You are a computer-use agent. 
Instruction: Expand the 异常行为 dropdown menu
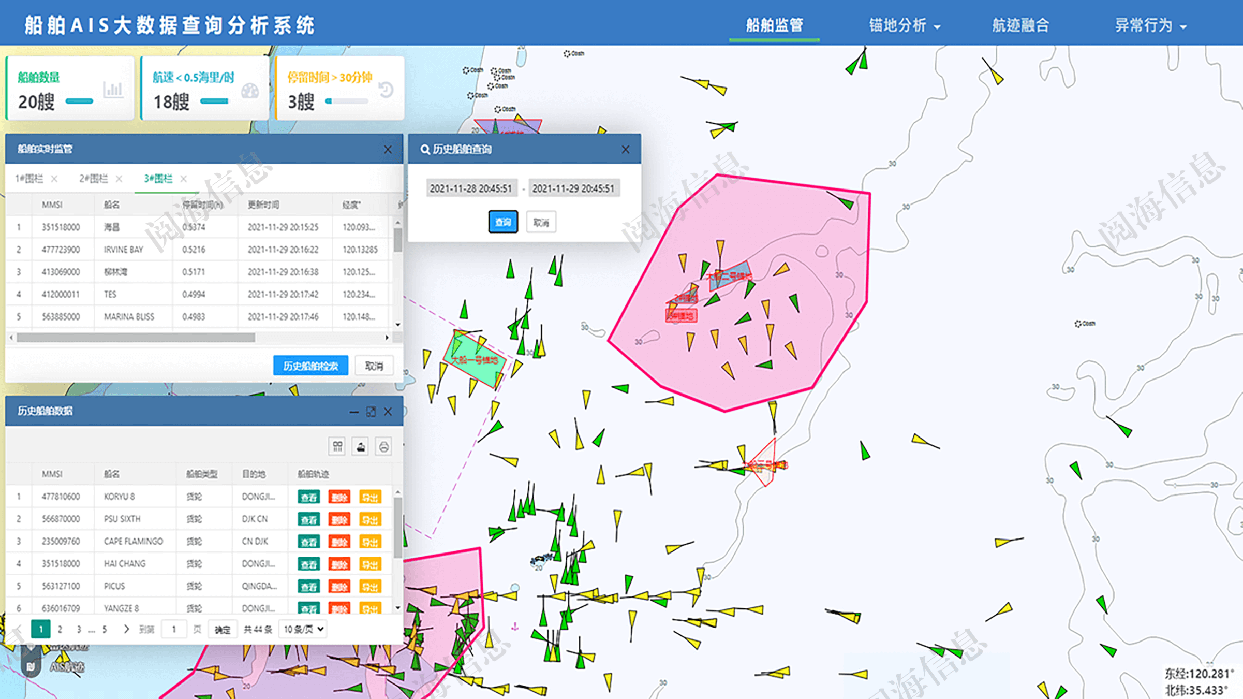[x=1150, y=25]
